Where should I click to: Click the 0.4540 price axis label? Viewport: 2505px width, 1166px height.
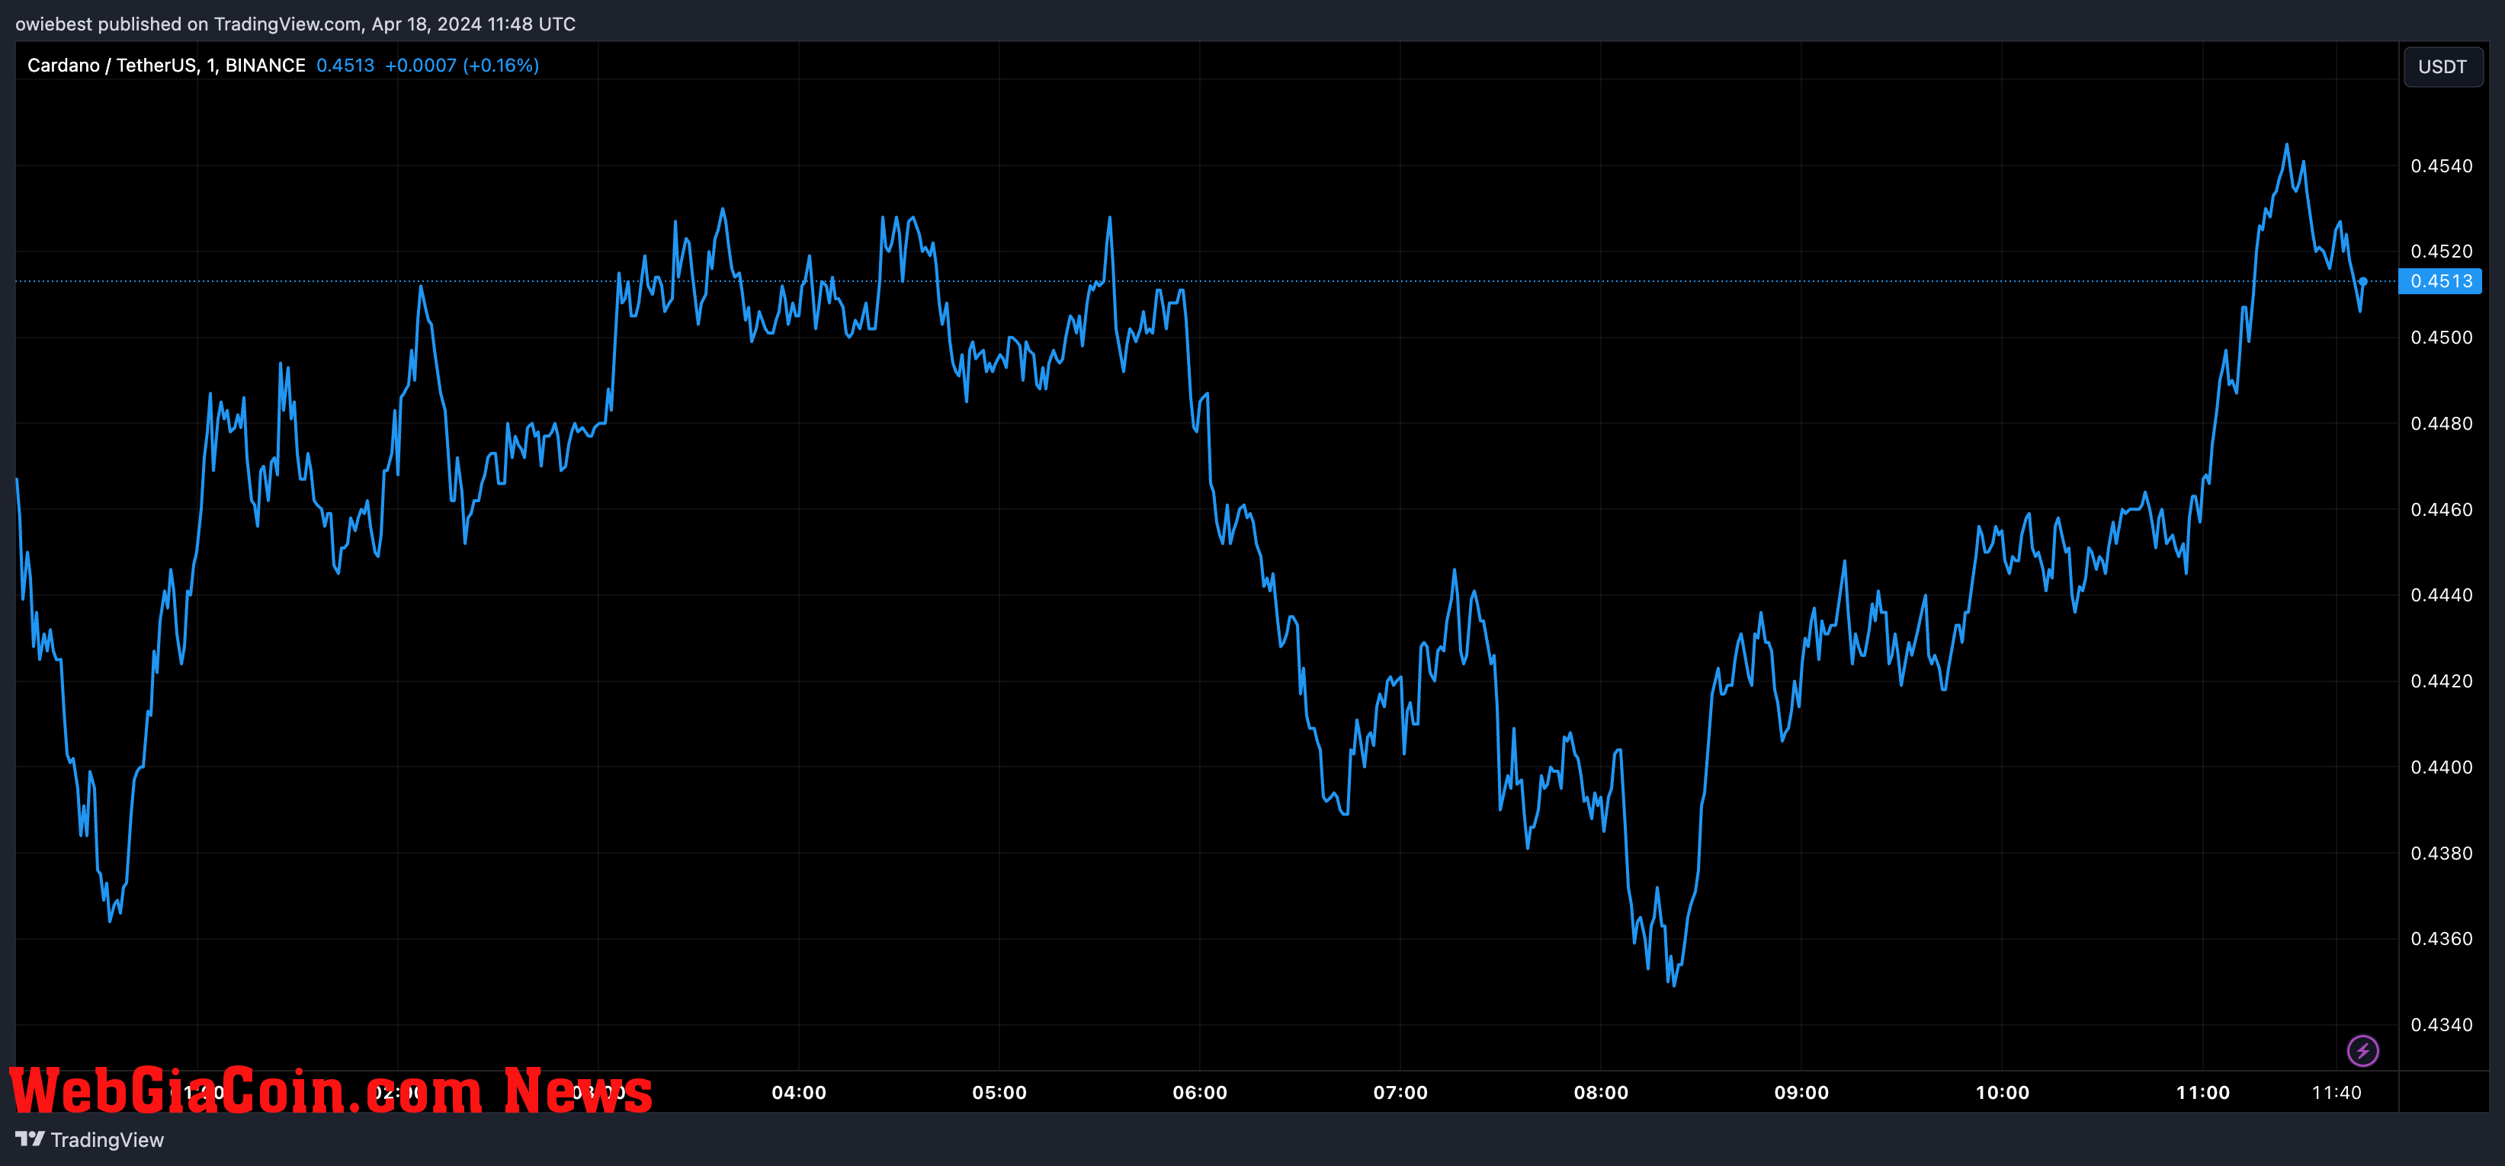(2441, 166)
